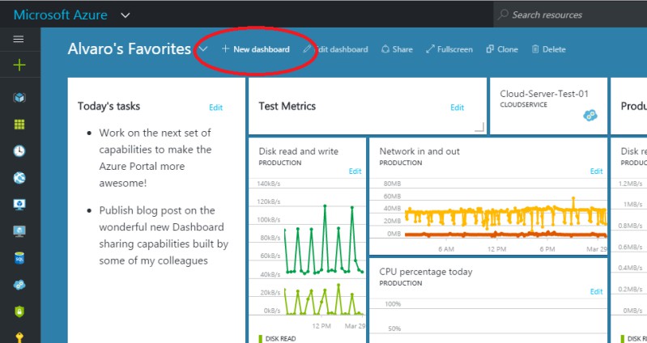Open the App Services globe icon
647x343 pixels.
[x=19, y=177]
